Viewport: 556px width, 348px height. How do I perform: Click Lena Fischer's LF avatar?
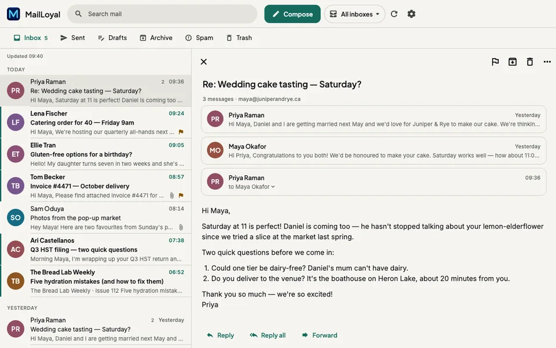point(16,122)
